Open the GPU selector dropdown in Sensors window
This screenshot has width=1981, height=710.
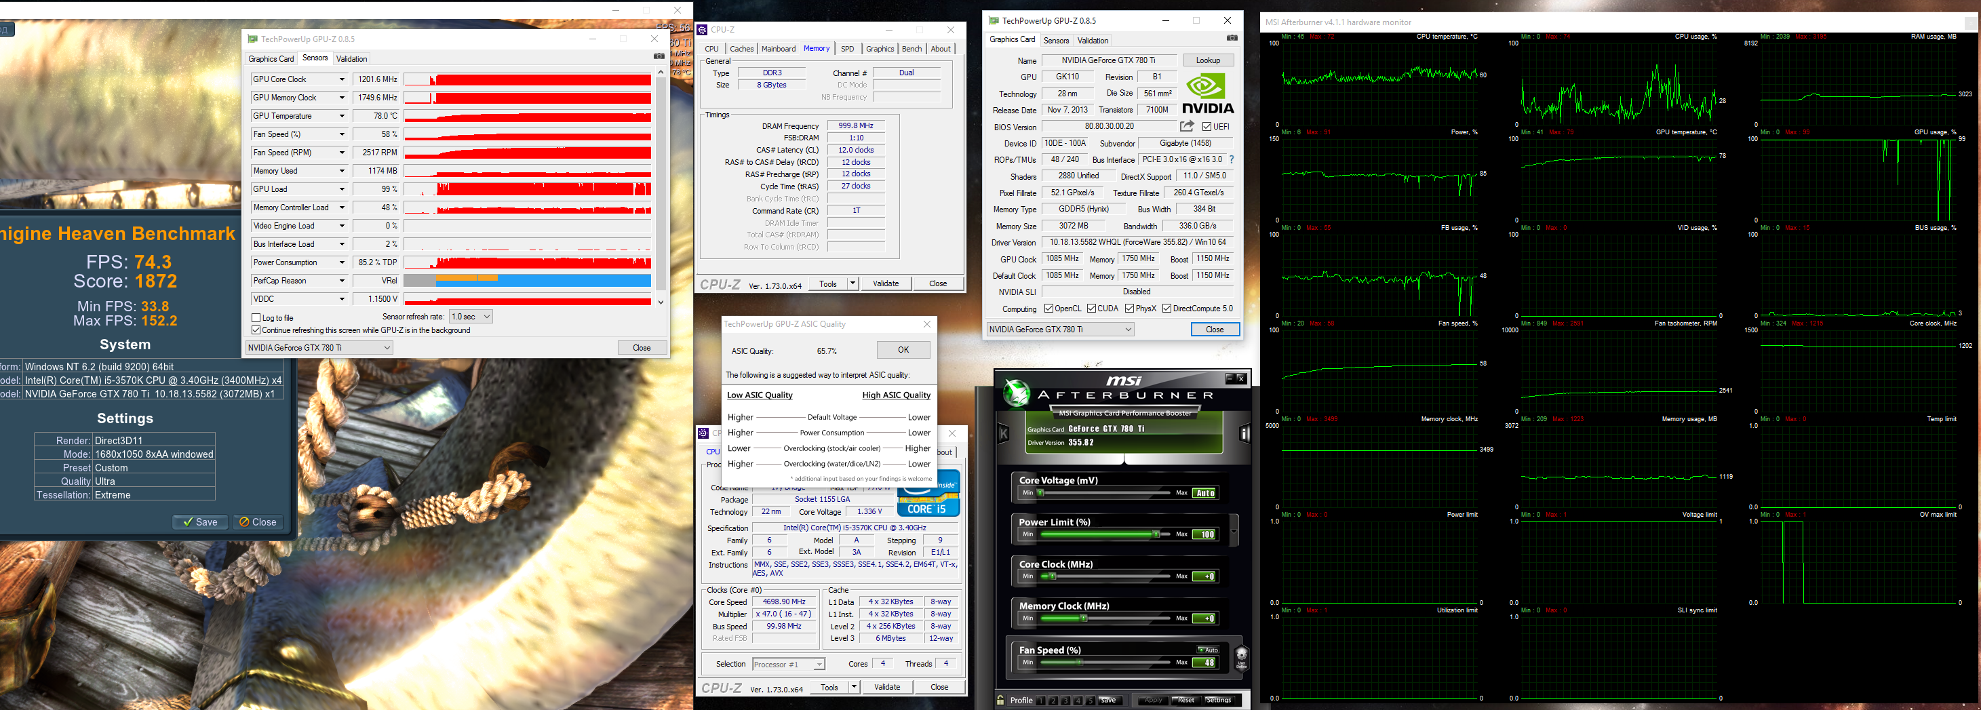pos(319,348)
